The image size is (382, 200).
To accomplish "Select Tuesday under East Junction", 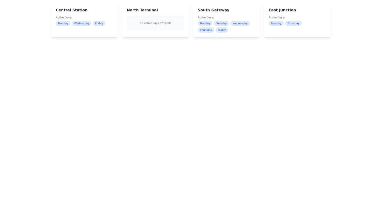I will [x=276, y=23].
